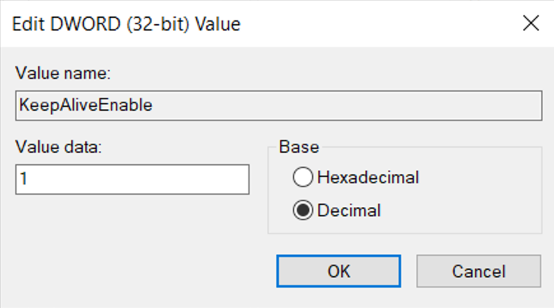Click the "Value name:" label
Viewport: 554px width, 308px height.
63,74
